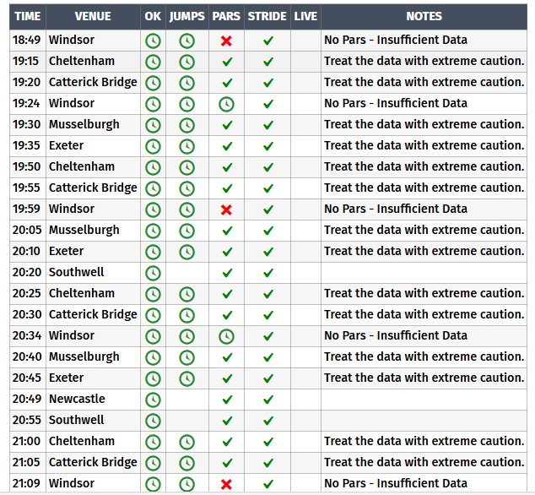Click the Pars clock icon for 20:34 Windsor
The image size is (535, 495).
(226, 336)
